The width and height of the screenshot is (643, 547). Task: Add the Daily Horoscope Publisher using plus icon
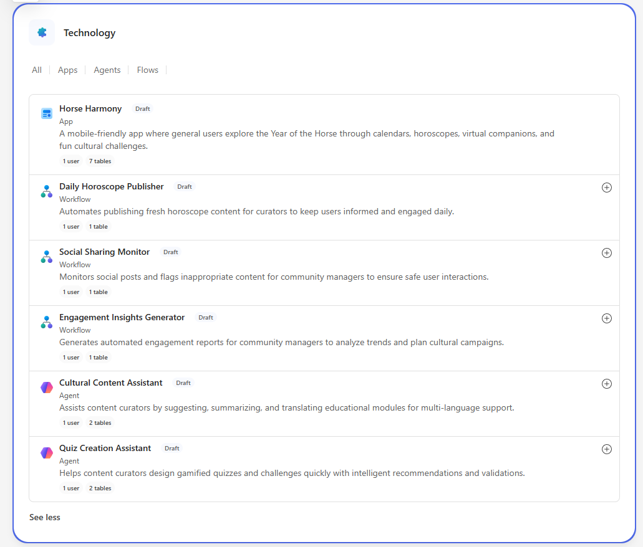tap(606, 188)
